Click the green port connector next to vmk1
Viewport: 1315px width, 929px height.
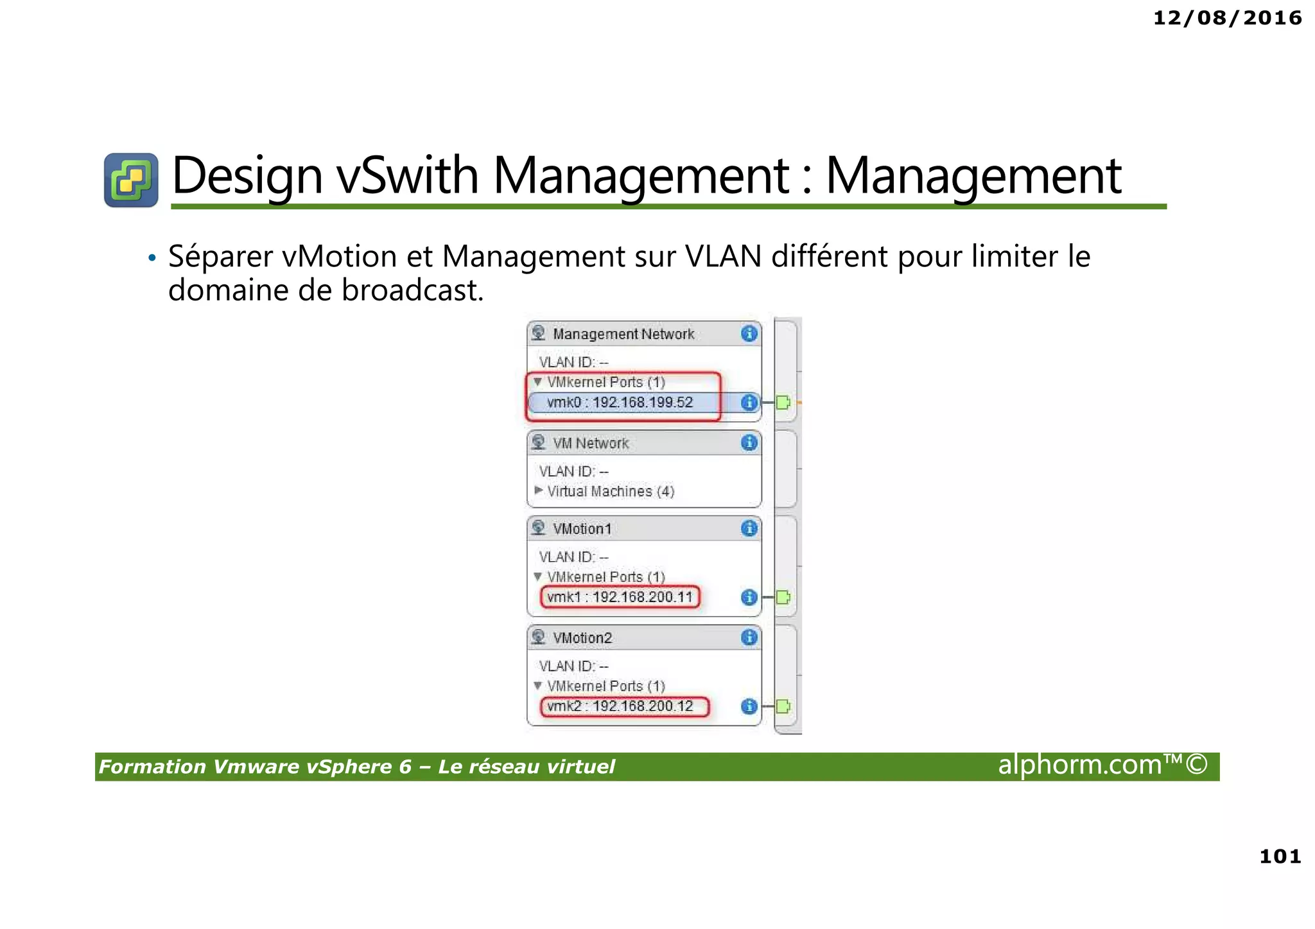pyautogui.click(x=783, y=597)
